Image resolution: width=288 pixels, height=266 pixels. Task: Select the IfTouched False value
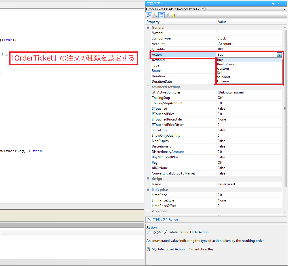pyautogui.click(x=249, y=109)
